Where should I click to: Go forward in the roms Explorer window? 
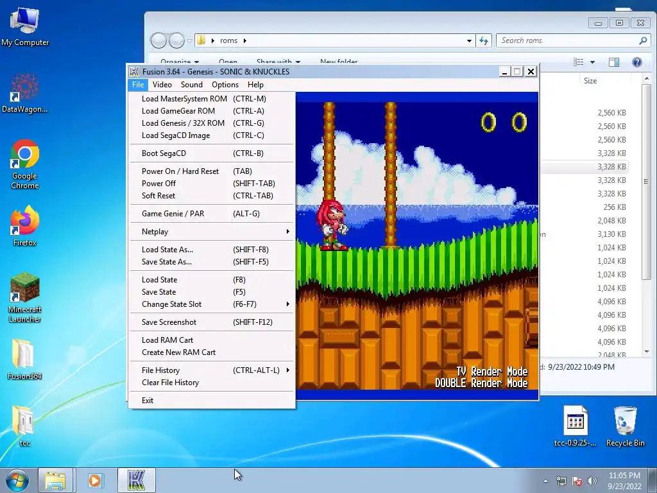pos(176,40)
